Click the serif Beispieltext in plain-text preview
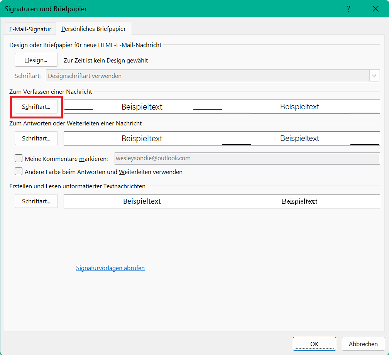Screen dimensions: 389x355 pyautogui.click(x=299, y=201)
